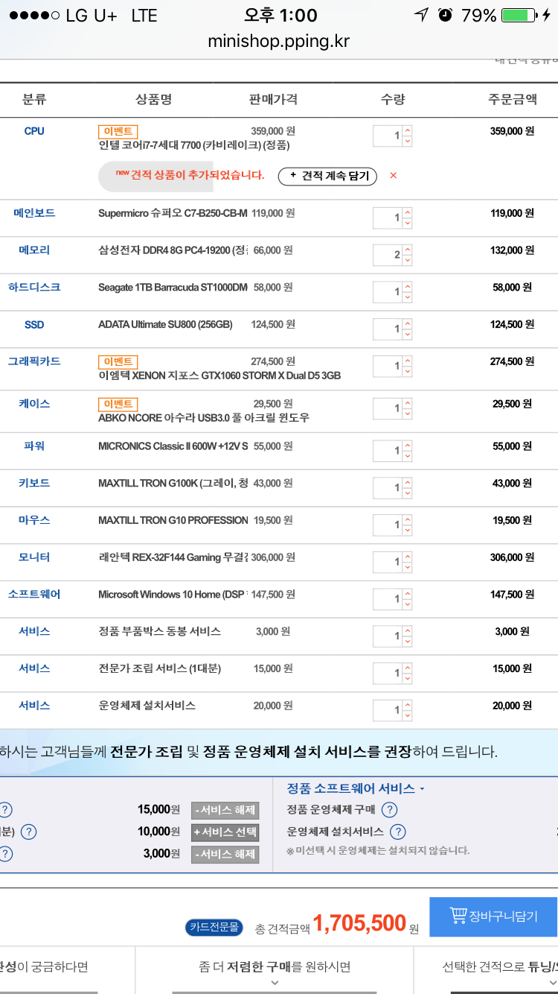Click the CPU category link
558x994 pixels.
[x=34, y=131]
